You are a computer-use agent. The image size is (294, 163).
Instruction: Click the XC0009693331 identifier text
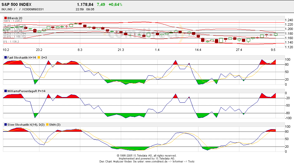coord(33,9)
